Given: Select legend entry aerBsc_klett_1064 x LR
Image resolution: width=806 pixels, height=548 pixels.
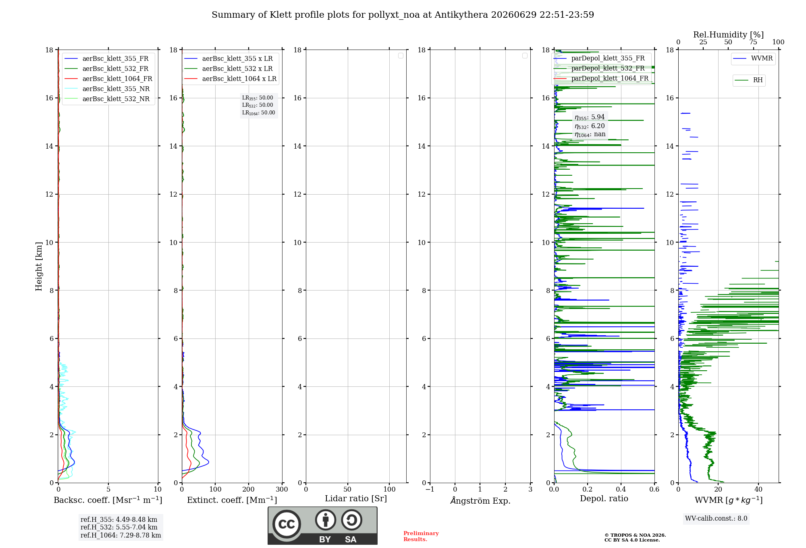Looking at the screenshot, I should [231, 79].
